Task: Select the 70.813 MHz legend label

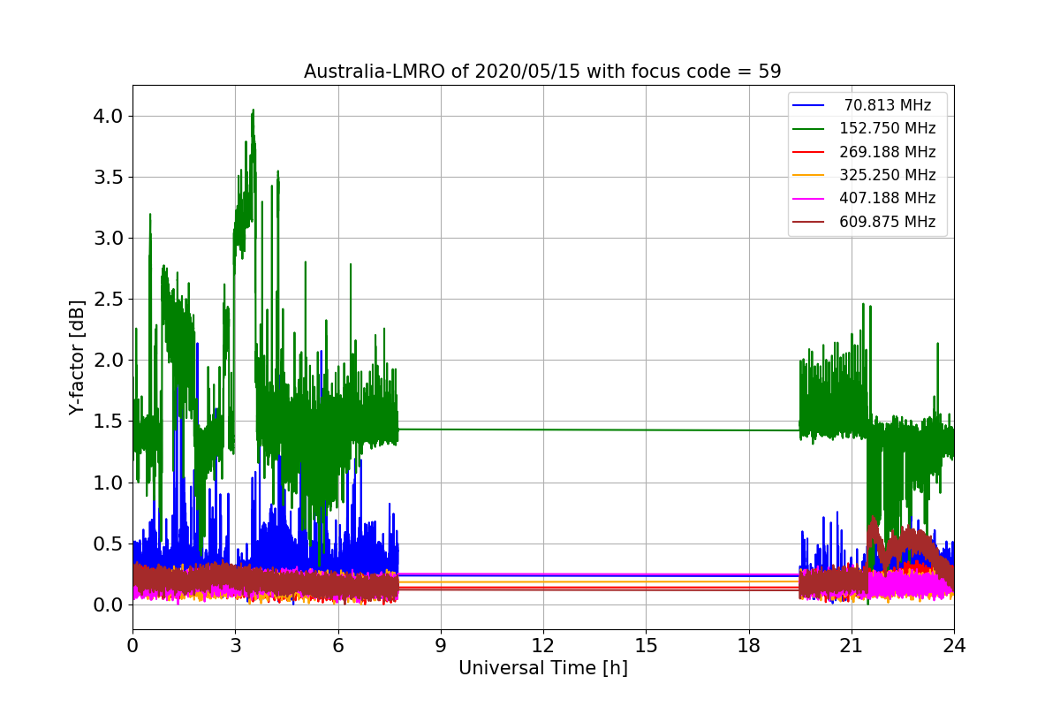Action: click(888, 105)
